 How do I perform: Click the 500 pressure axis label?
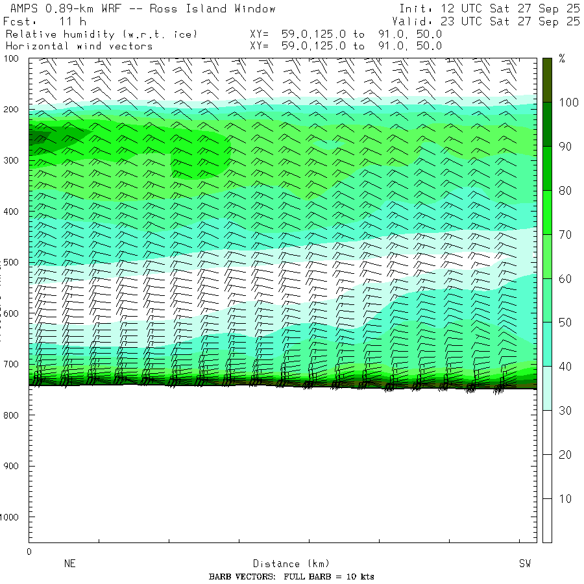click(11, 262)
